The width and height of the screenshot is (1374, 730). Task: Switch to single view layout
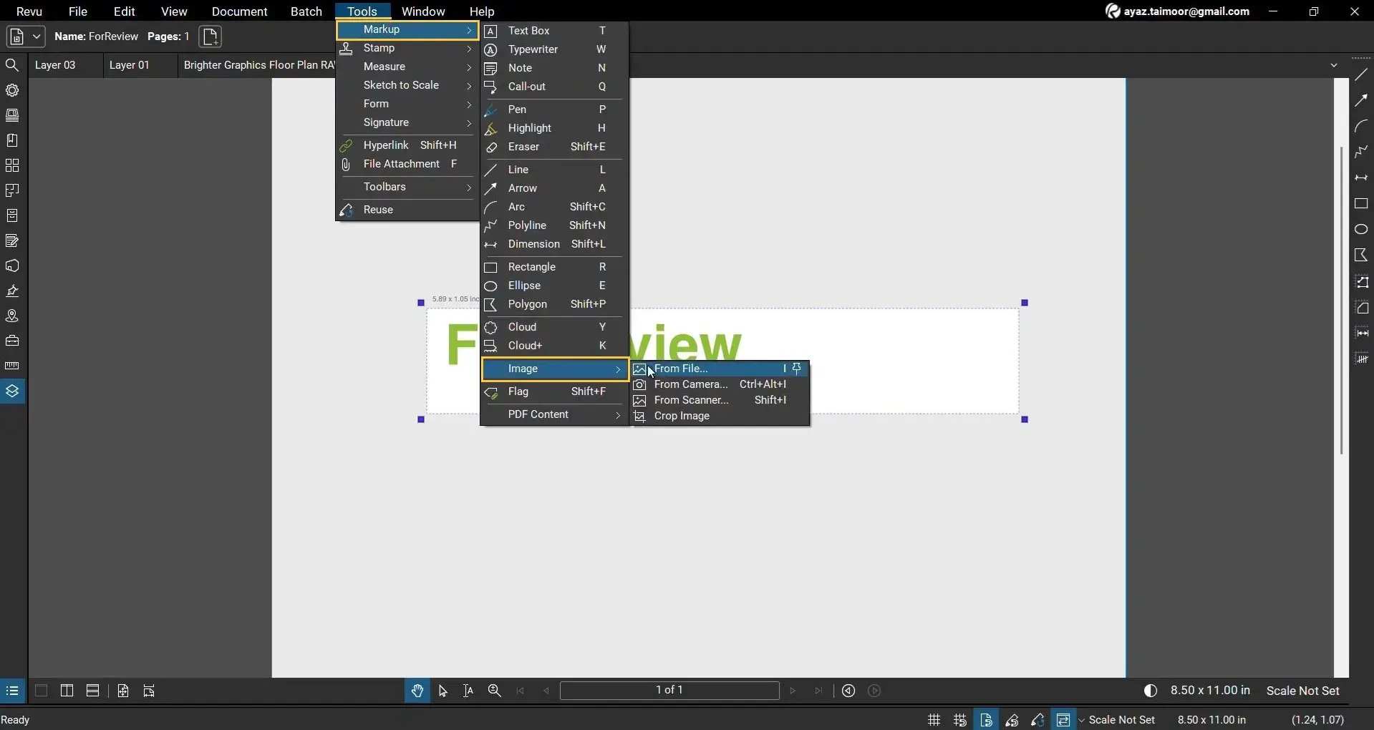41,691
